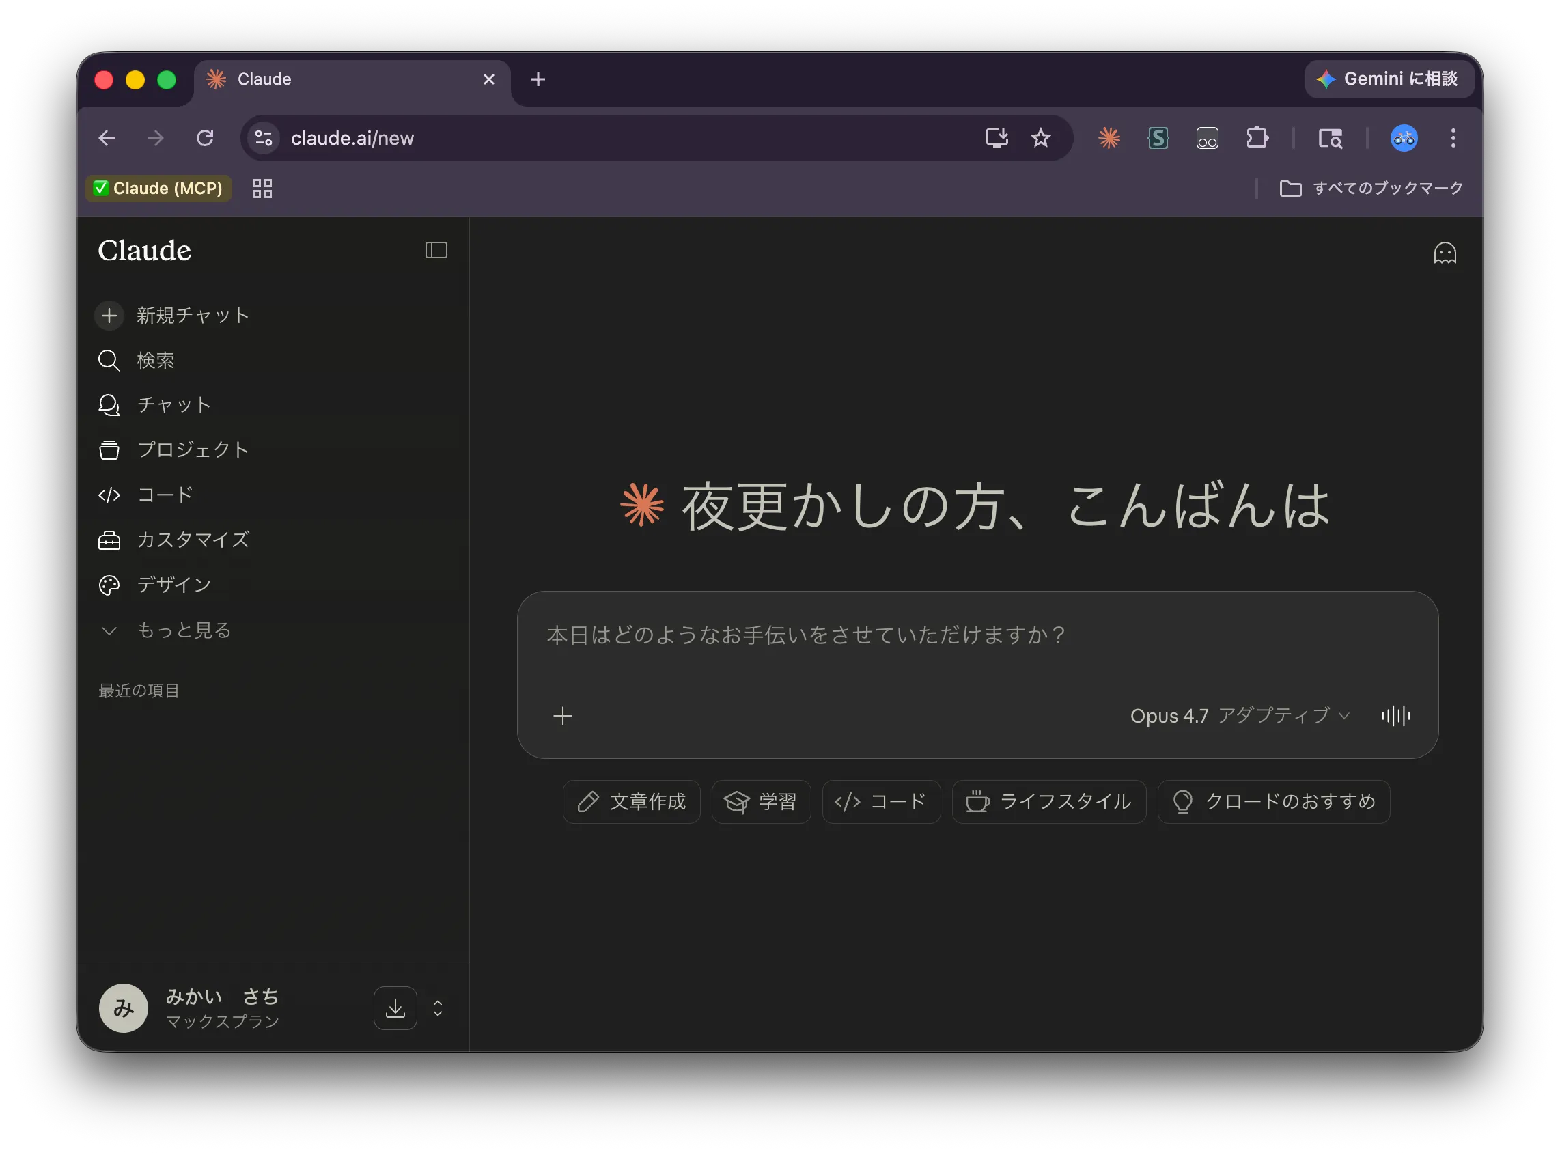Click Gemini に相談 button
This screenshot has height=1153, width=1560.
pos(1389,79)
